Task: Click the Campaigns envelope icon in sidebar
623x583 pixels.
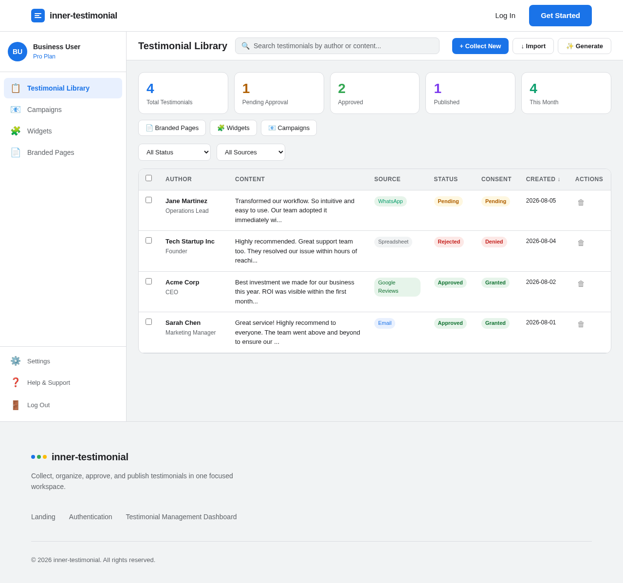Action: [x=16, y=110]
